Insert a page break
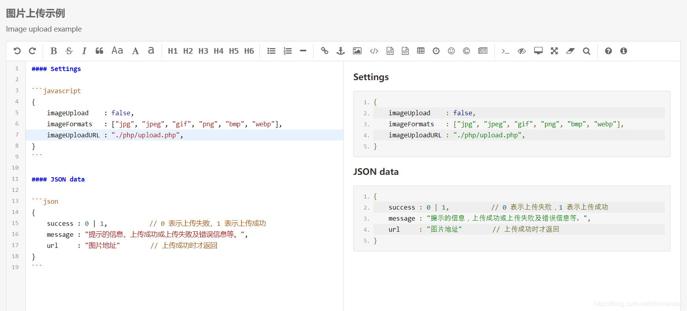Viewport: 687px width, 311px height. click(483, 51)
